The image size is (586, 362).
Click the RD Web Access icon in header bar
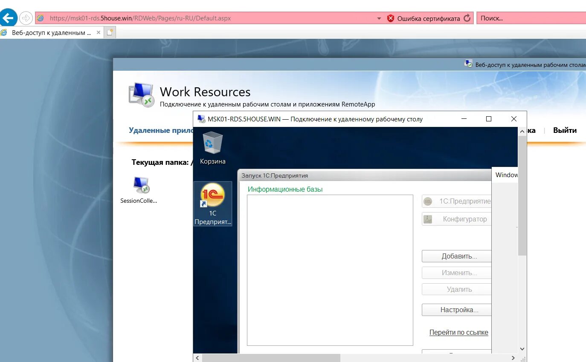click(x=468, y=64)
